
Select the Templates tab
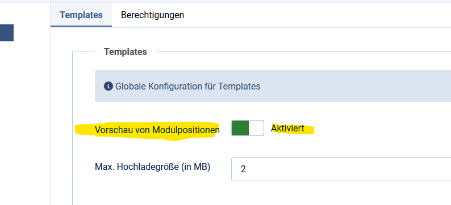[x=81, y=15]
